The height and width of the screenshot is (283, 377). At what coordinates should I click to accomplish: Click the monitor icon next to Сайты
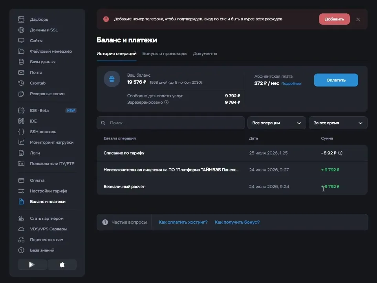tap(21, 40)
